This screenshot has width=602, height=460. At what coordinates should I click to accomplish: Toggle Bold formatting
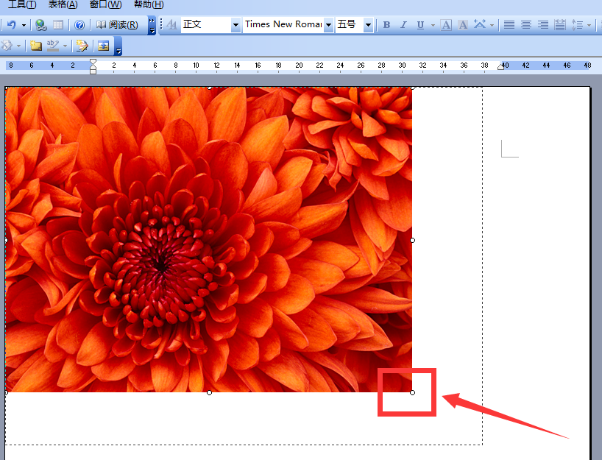point(386,25)
